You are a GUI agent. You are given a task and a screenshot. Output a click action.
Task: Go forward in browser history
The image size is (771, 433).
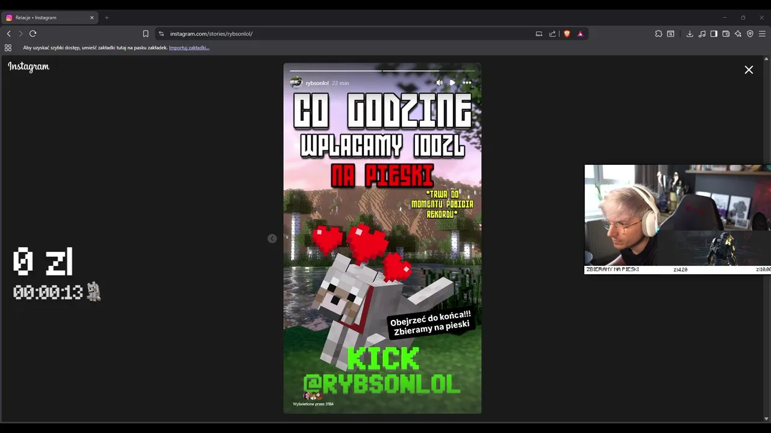20,34
